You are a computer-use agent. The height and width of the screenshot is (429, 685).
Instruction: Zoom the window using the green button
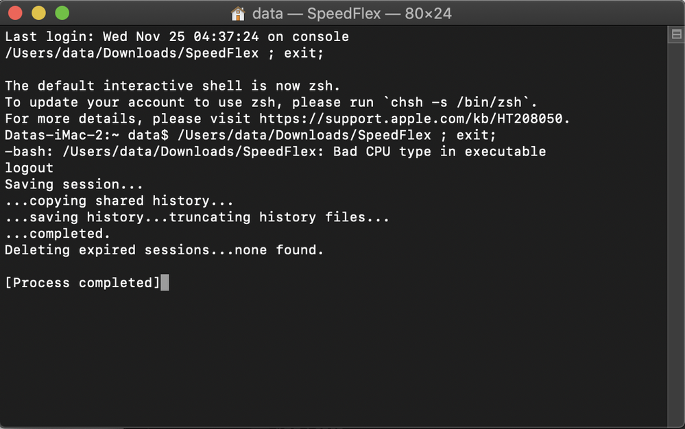pos(62,13)
